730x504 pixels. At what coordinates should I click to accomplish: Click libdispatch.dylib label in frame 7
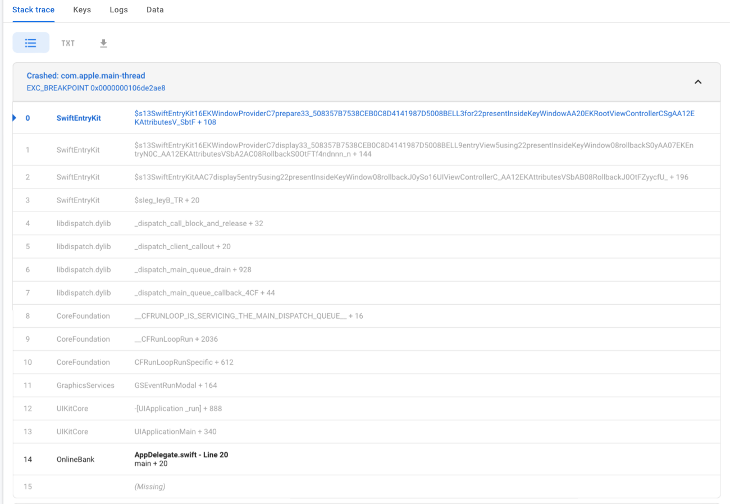coord(84,293)
